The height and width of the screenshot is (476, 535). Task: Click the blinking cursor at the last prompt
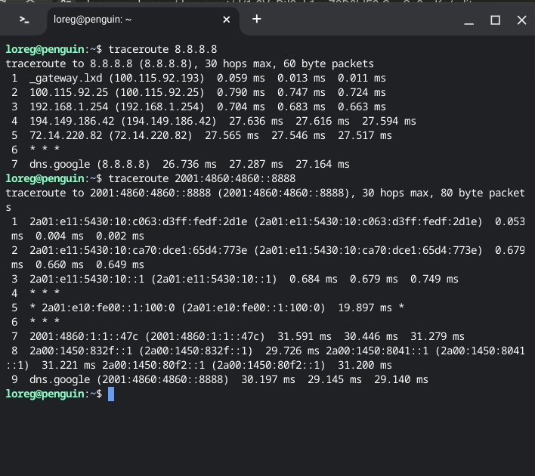(111, 394)
